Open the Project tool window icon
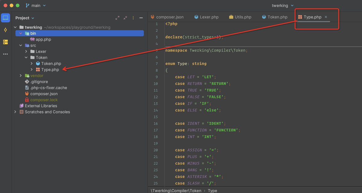This screenshot has width=362, height=193. pyautogui.click(x=5, y=18)
